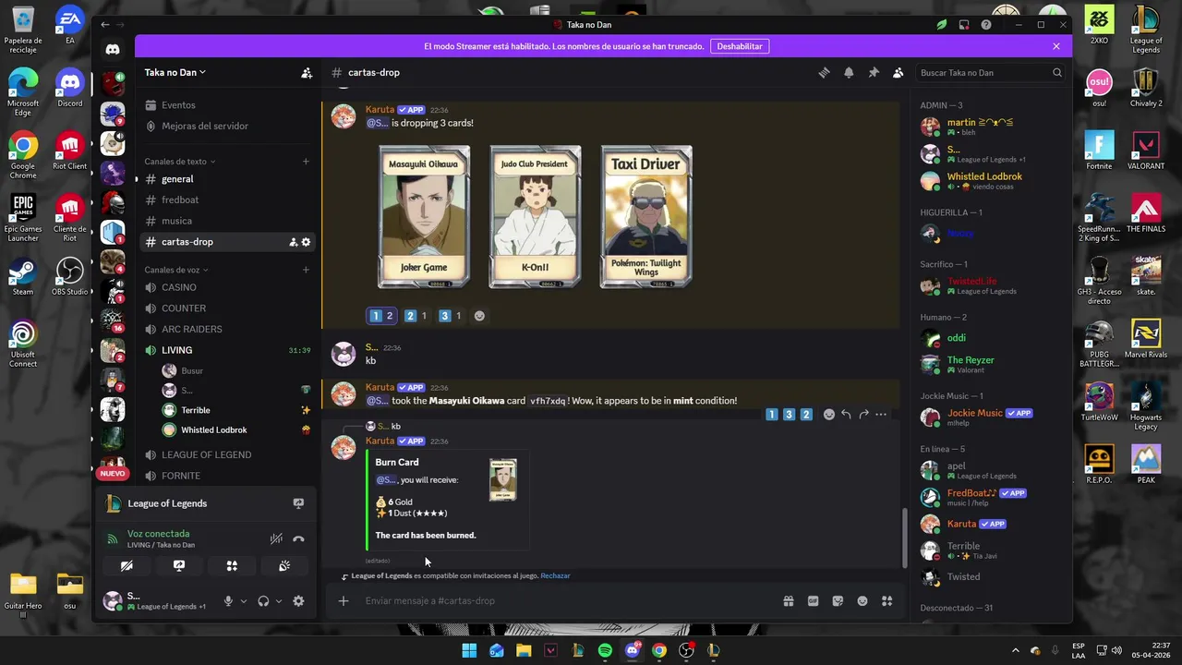Click the Deshabilitar streamer mode button
1182x665 pixels.
(x=740, y=46)
